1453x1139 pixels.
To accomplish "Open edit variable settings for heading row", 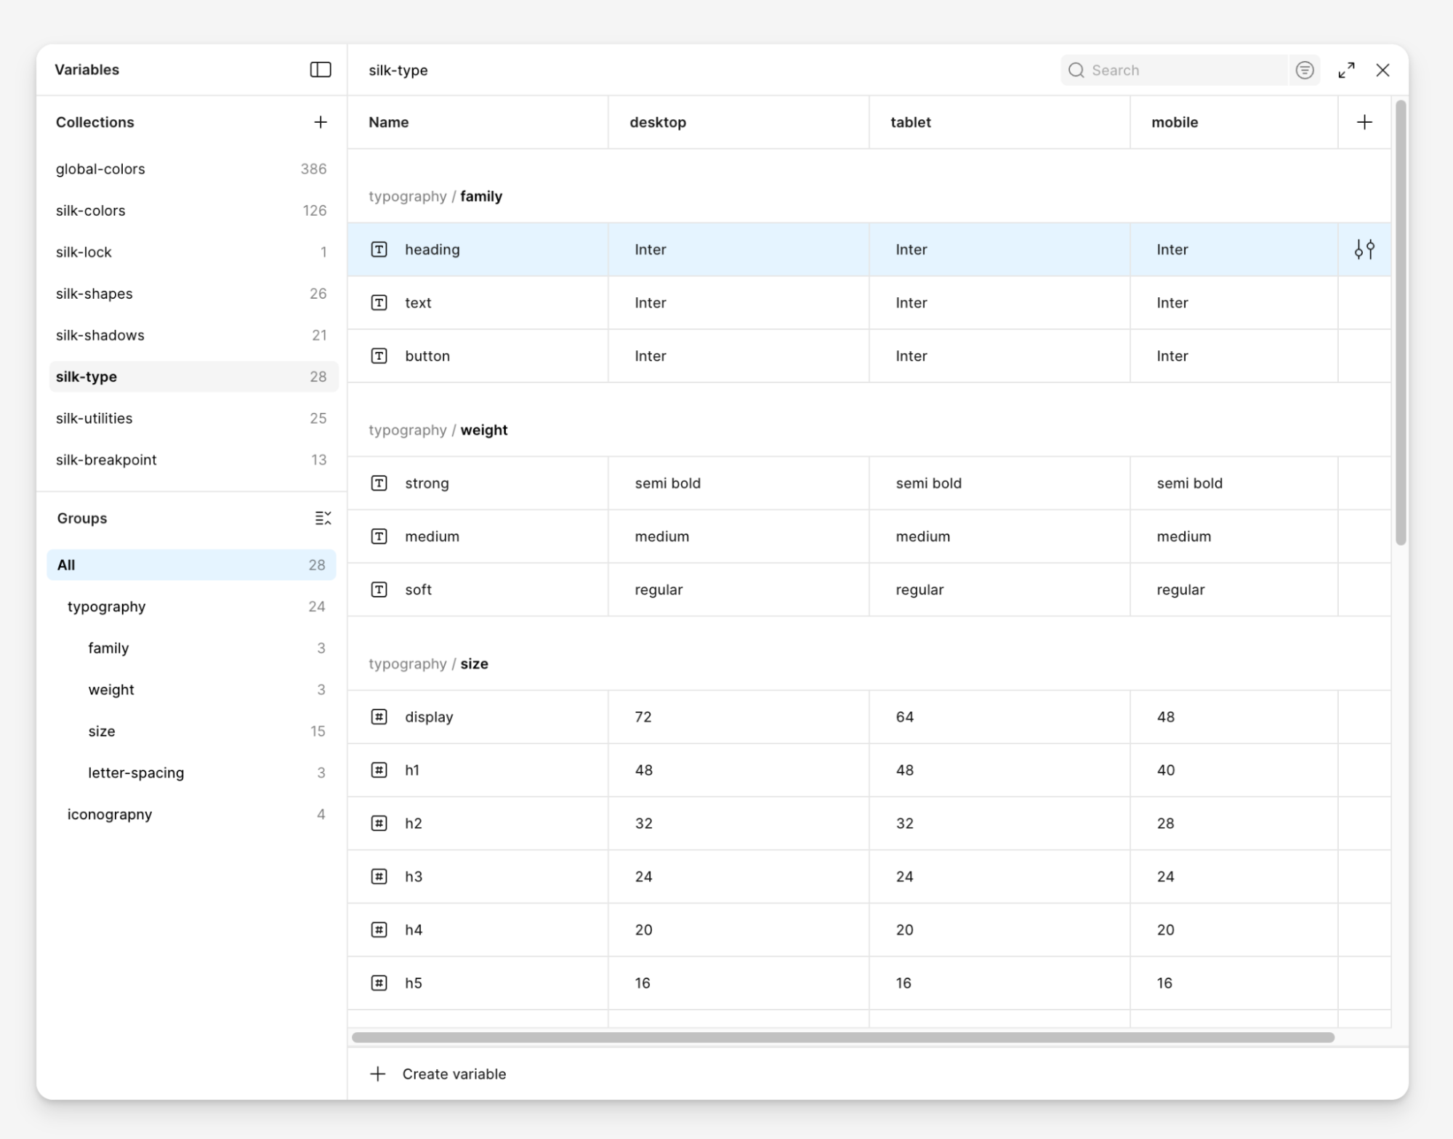I will 1364,249.
